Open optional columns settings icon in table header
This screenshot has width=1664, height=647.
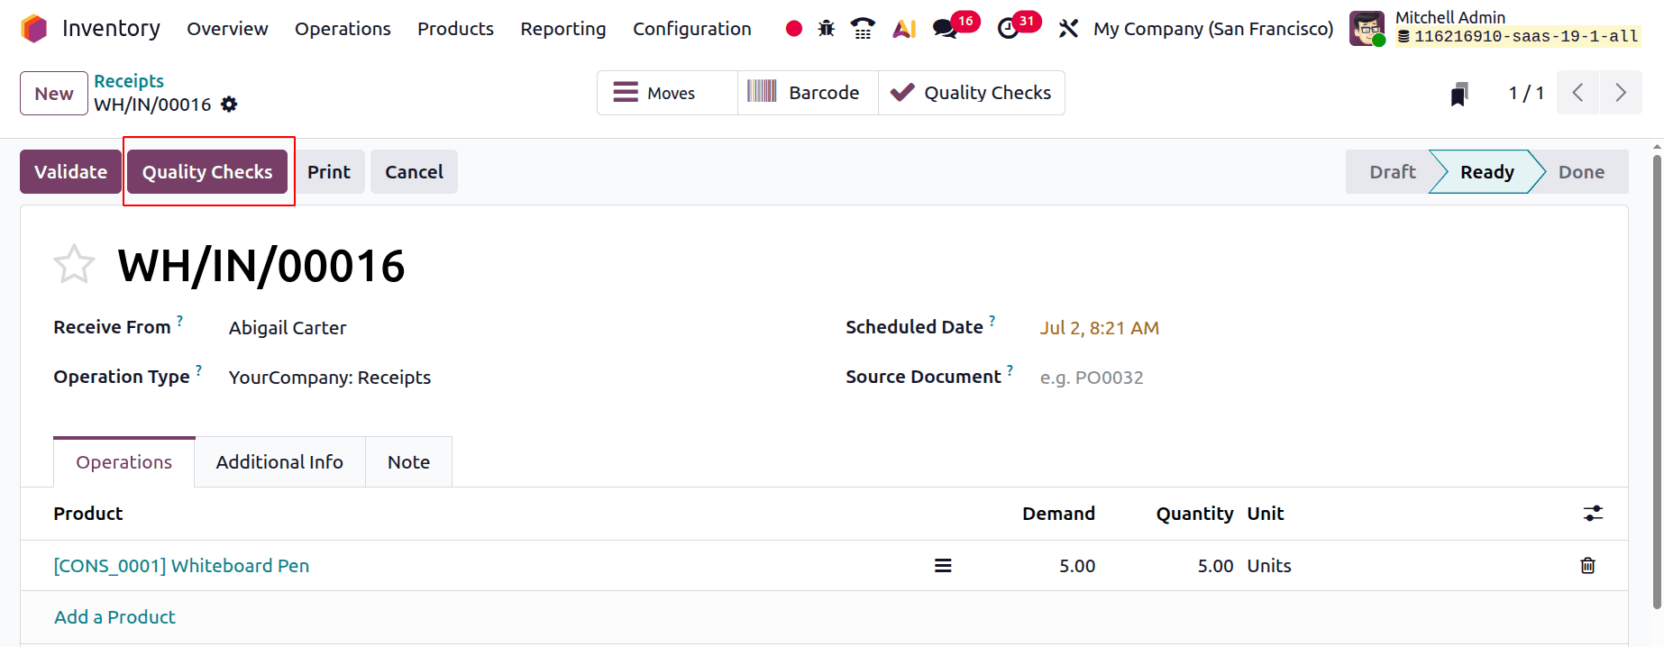[1593, 514]
